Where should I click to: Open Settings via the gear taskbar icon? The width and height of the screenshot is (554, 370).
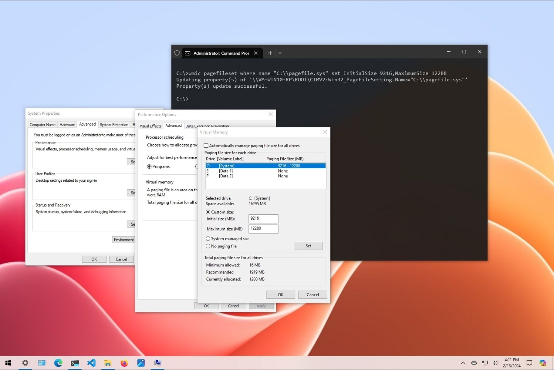tap(25, 363)
